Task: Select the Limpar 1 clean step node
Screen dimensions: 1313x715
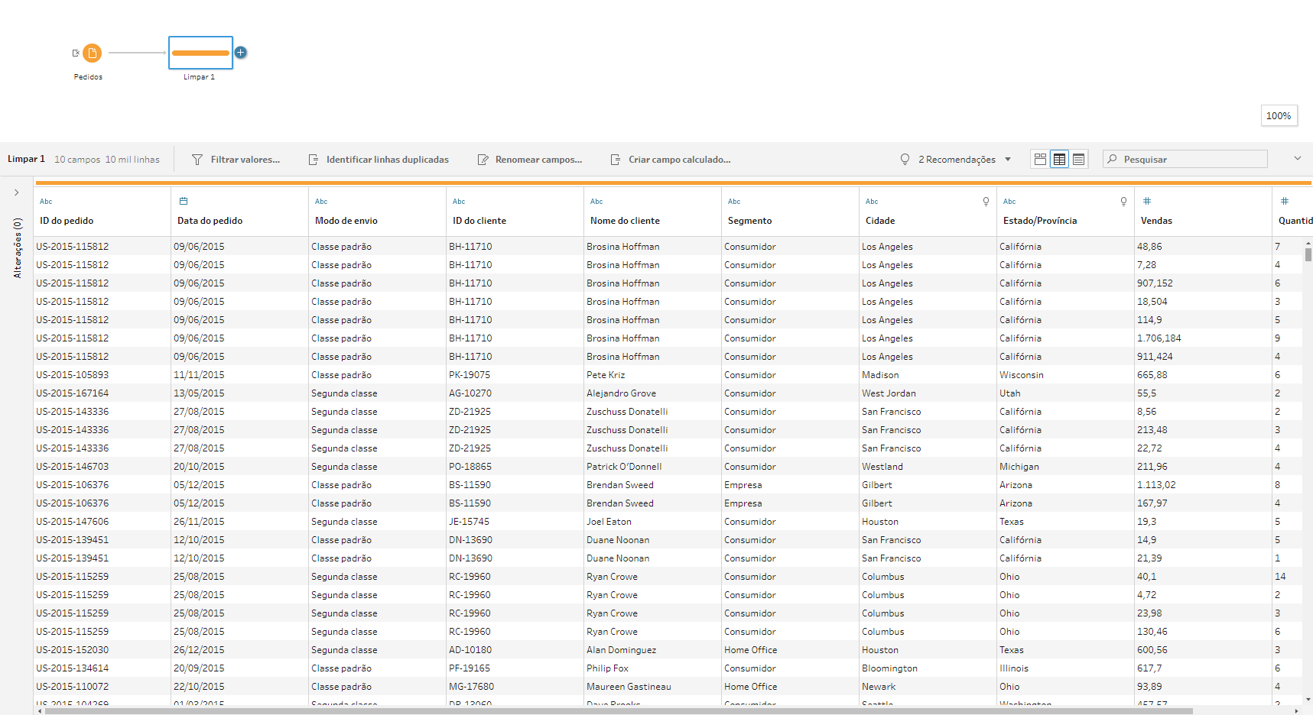Action: click(x=200, y=53)
